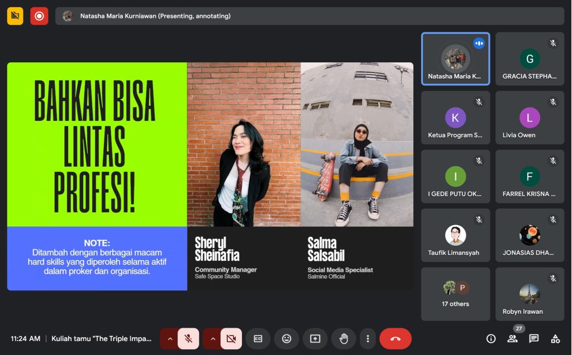Click the present screen icon
The width and height of the screenshot is (572, 355).
(315, 339)
